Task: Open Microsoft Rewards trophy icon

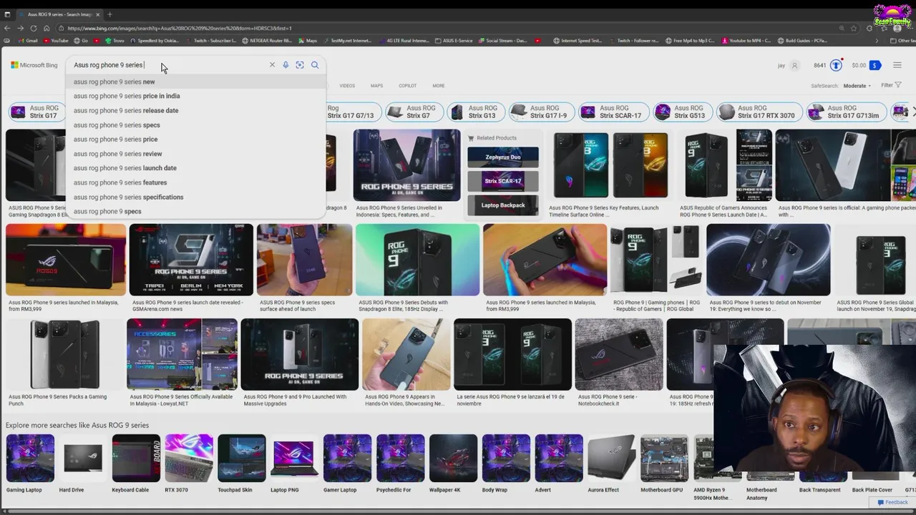Action: pos(836,65)
